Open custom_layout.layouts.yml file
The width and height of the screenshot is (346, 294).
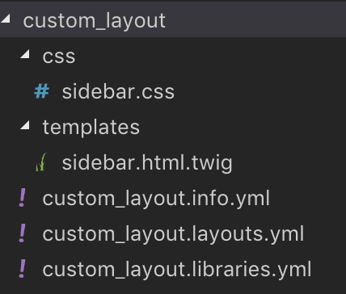point(173,234)
